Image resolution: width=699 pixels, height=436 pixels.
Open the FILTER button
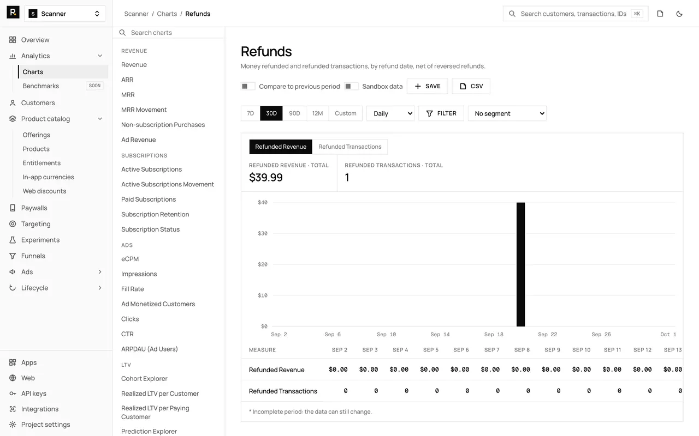click(x=441, y=113)
